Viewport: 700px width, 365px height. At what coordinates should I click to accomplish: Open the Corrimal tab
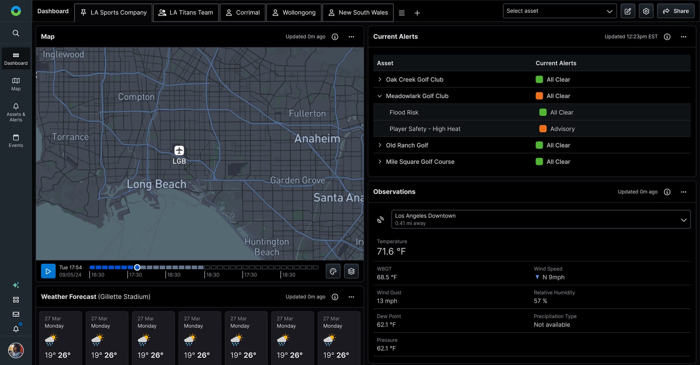tap(243, 13)
